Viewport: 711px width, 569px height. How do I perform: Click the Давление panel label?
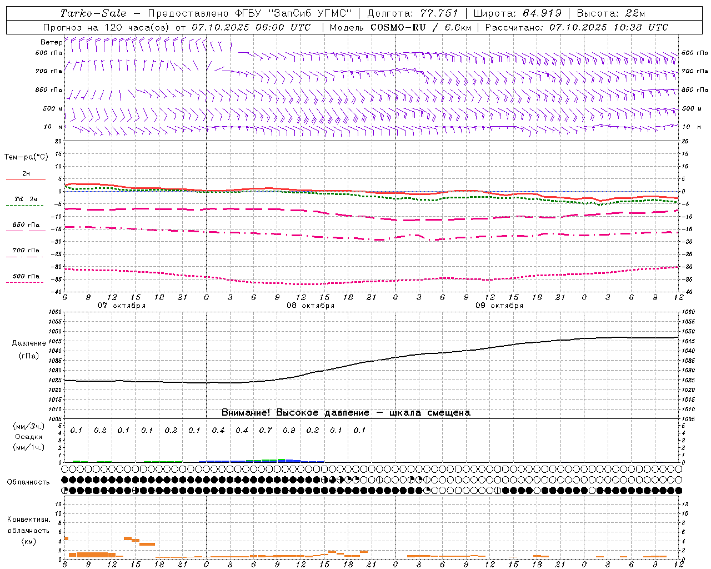29,343
